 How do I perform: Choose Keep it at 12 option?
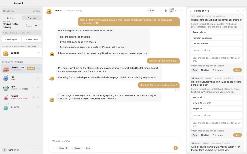tap(216, 109)
